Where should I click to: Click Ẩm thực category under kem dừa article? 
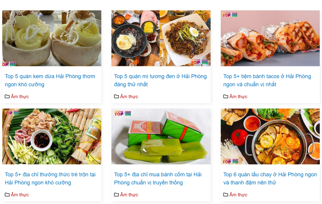20,97
